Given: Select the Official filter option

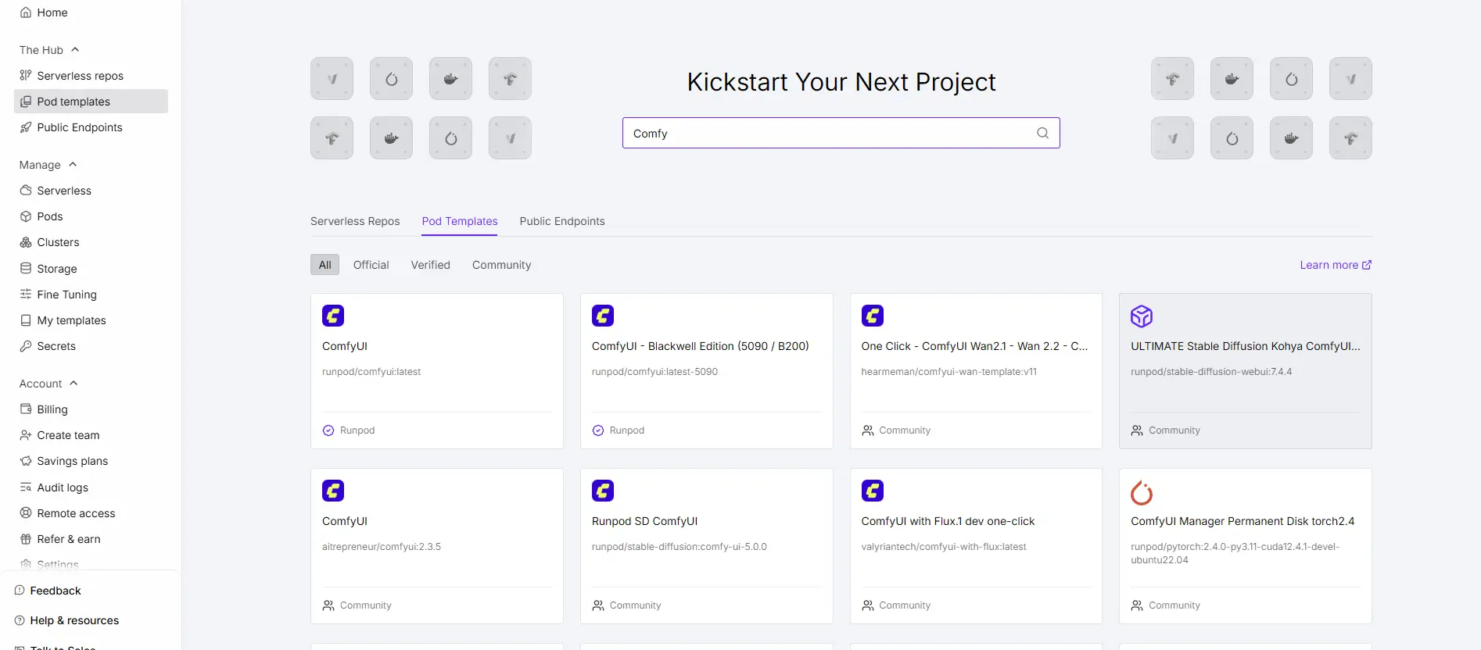Looking at the screenshot, I should coord(371,265).
